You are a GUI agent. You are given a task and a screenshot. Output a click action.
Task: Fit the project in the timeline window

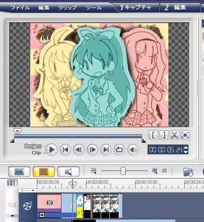point(164,170)
